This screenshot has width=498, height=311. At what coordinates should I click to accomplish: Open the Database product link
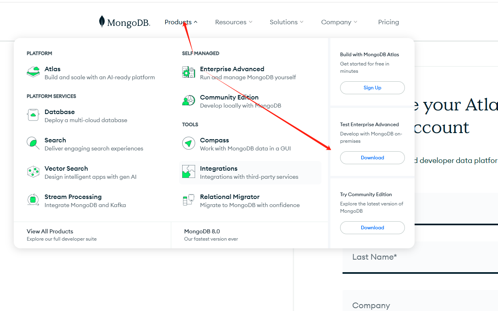60,112
